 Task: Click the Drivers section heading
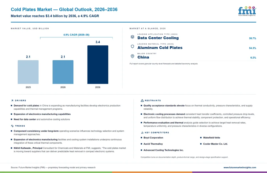(x=20, y=100)
